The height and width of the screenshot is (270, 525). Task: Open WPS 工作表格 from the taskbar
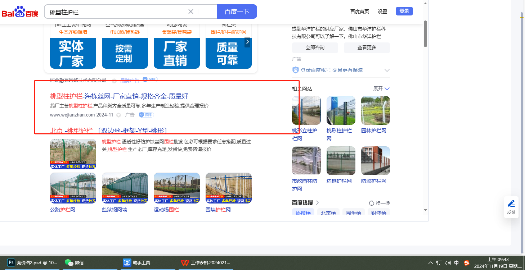tap(205, 263)
